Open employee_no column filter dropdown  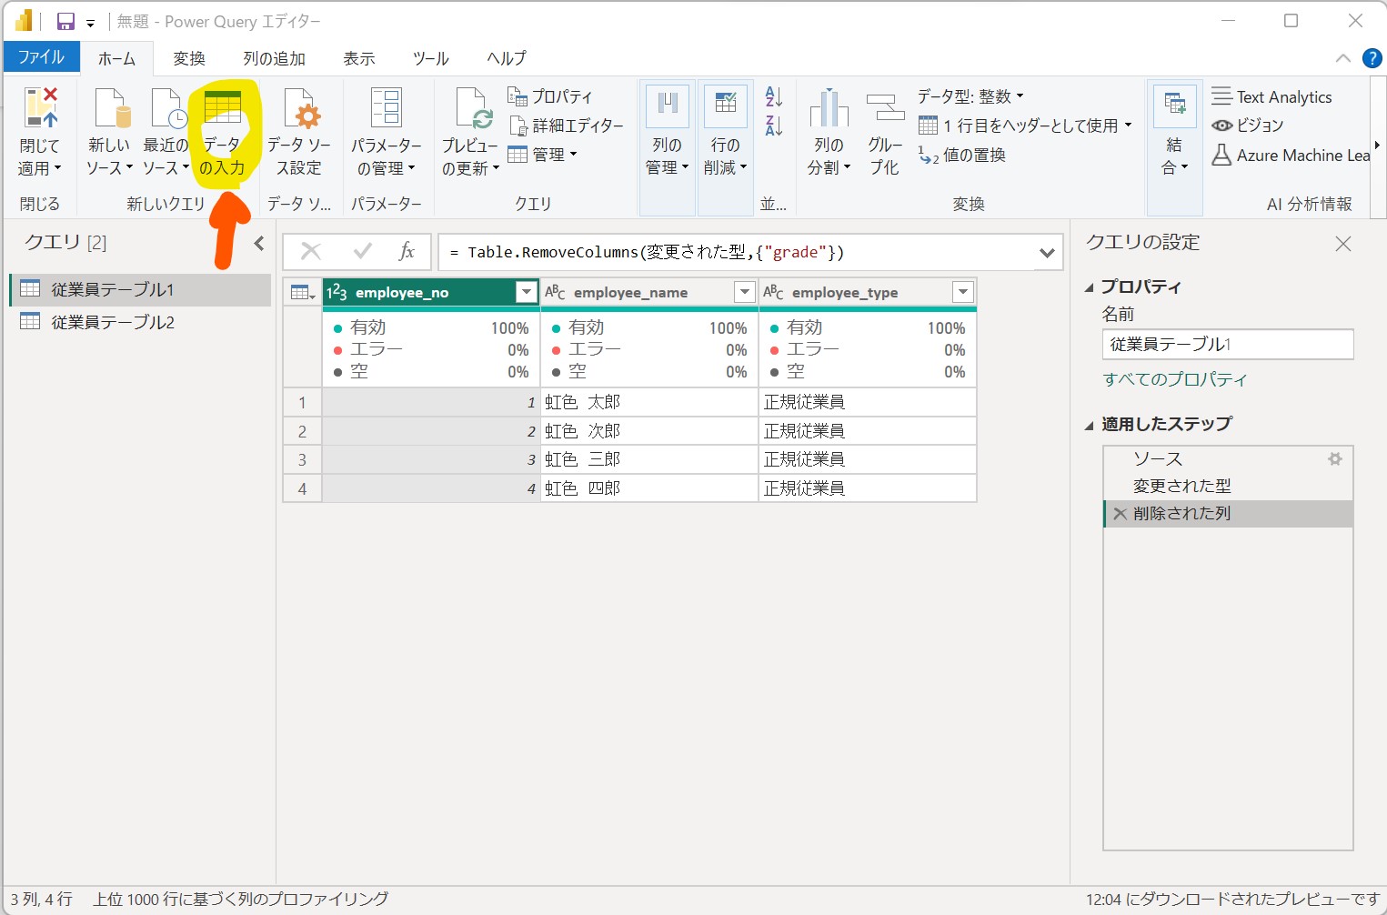tap(526, 292)
